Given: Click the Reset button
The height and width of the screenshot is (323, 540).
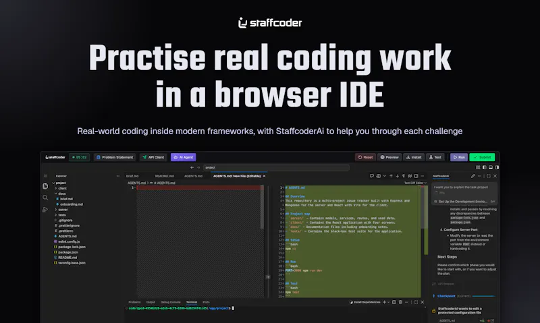Looking at the screenshot, I should coord(365,157).
